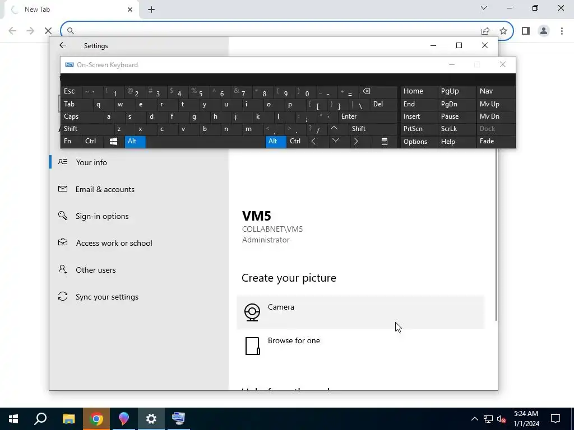The width and height of the screenshot is (574, 430).
Task: Open Windows Start menu
Action: [13, 419]
